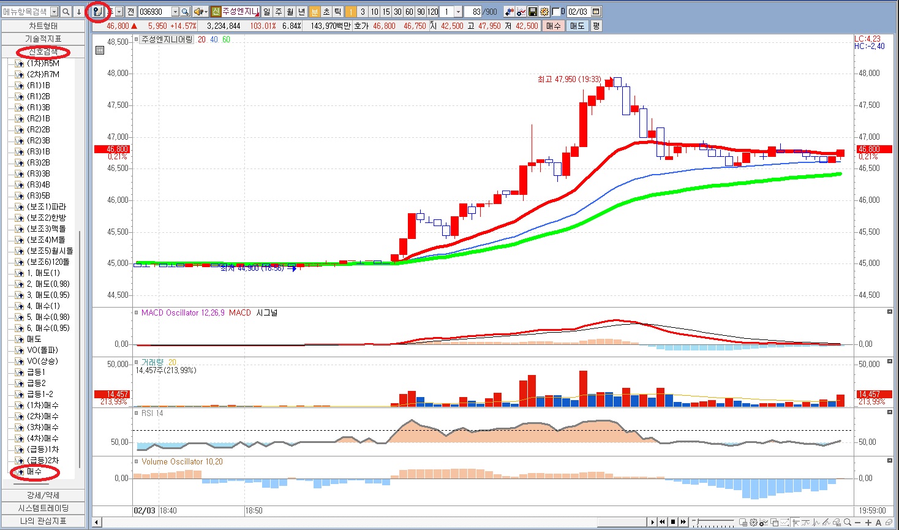Select the 3-minute interval button

tap(363, 12)
